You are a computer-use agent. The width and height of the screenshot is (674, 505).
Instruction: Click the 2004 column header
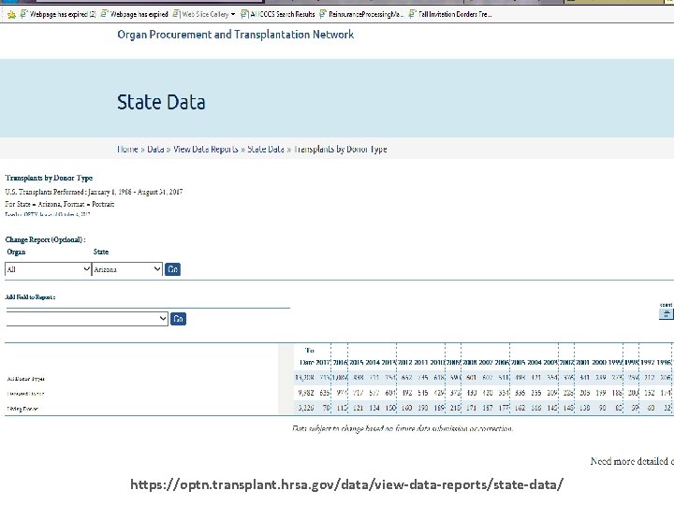[x=535, y=363]
